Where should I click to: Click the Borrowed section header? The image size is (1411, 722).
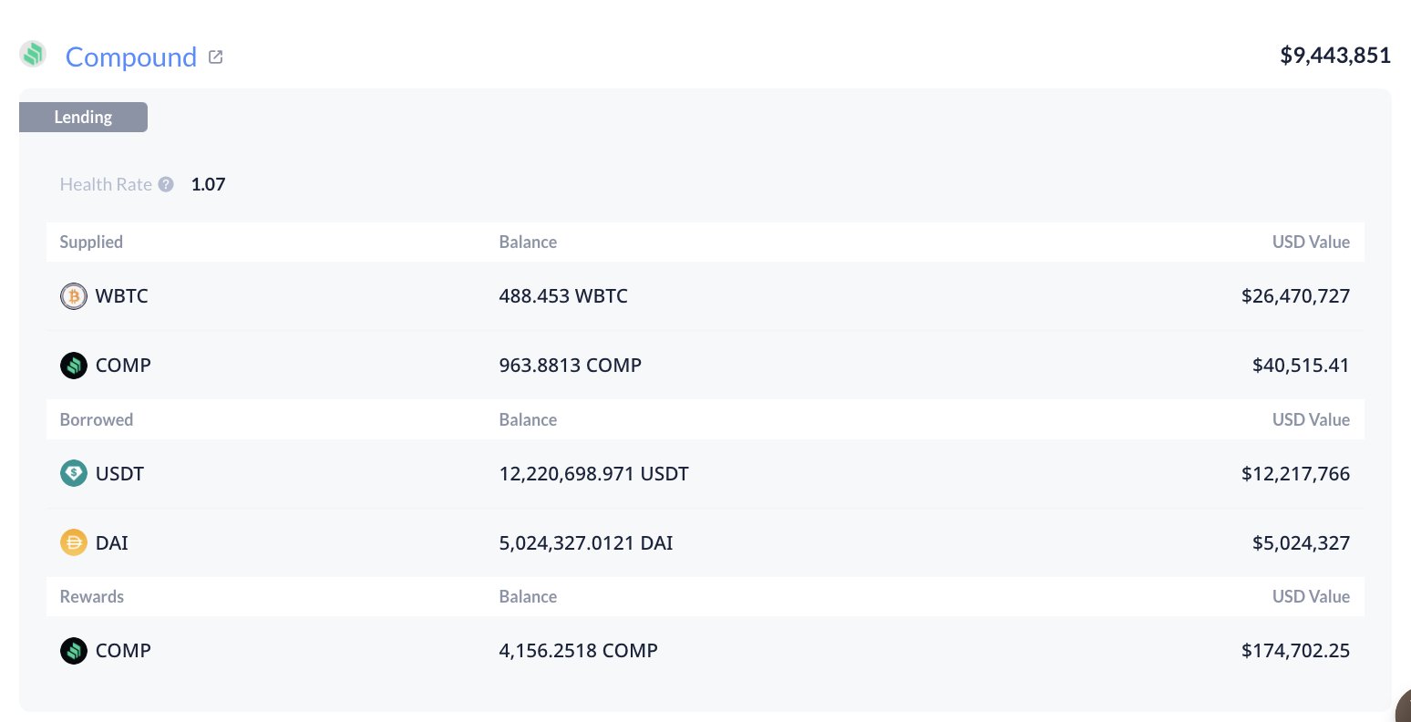point(97,419)
